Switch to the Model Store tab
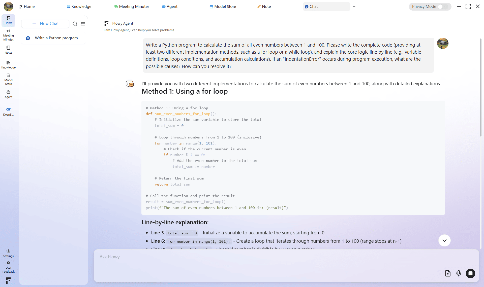This screenshot has width=484, height=287. click(223, 7)
